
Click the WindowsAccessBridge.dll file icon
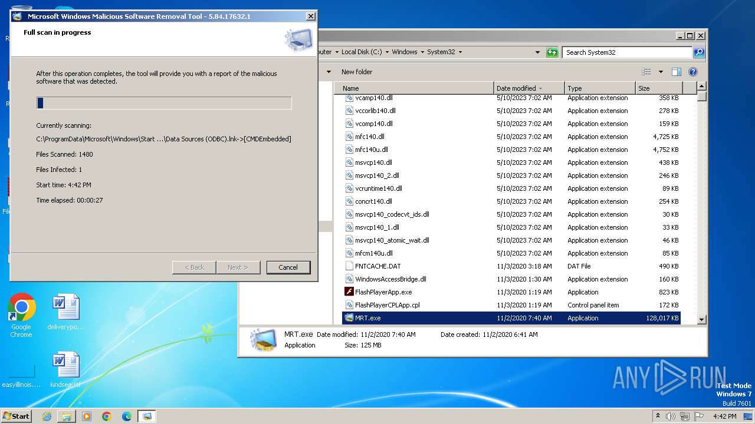(349, 279)
